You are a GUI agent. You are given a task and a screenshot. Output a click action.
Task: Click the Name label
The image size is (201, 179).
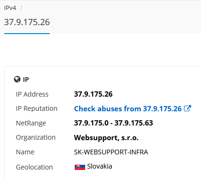tap(25, 152)
